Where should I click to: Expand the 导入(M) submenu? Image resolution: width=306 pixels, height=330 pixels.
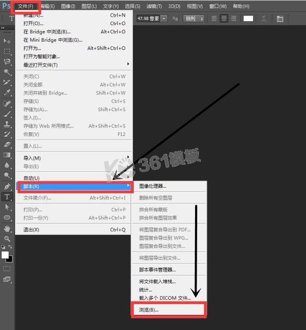pyautogui.click(x=74, y=158)
